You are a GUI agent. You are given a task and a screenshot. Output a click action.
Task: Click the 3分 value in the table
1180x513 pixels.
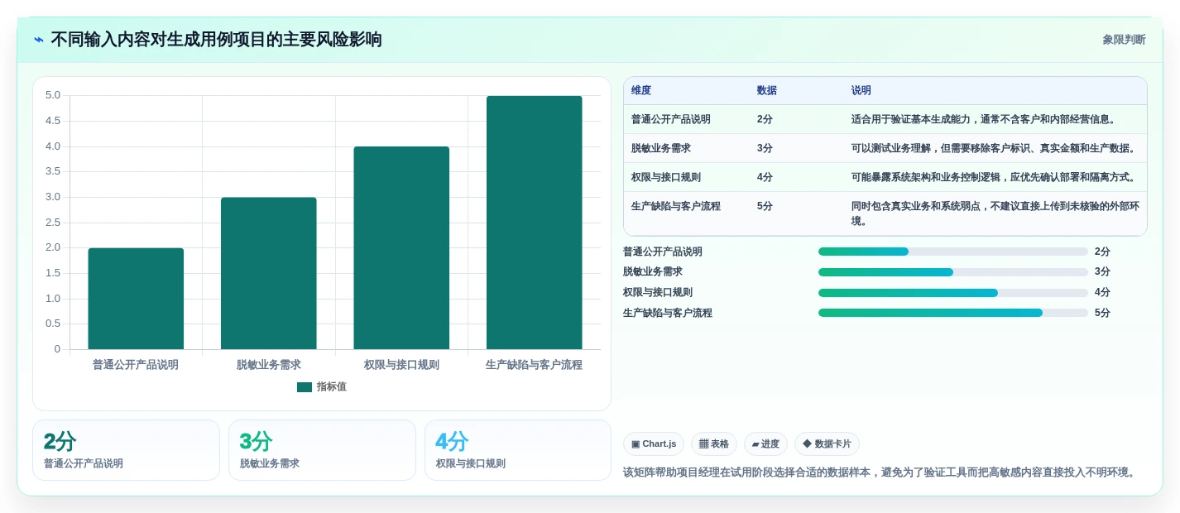(x=765, y=148)
